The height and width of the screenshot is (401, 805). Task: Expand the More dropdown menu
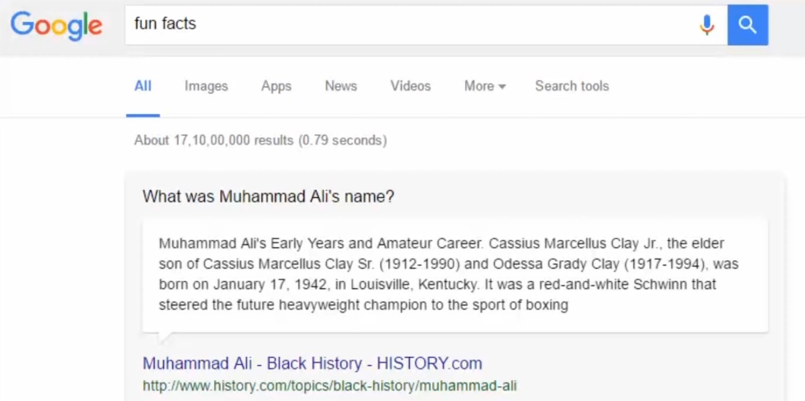(479, 86)
